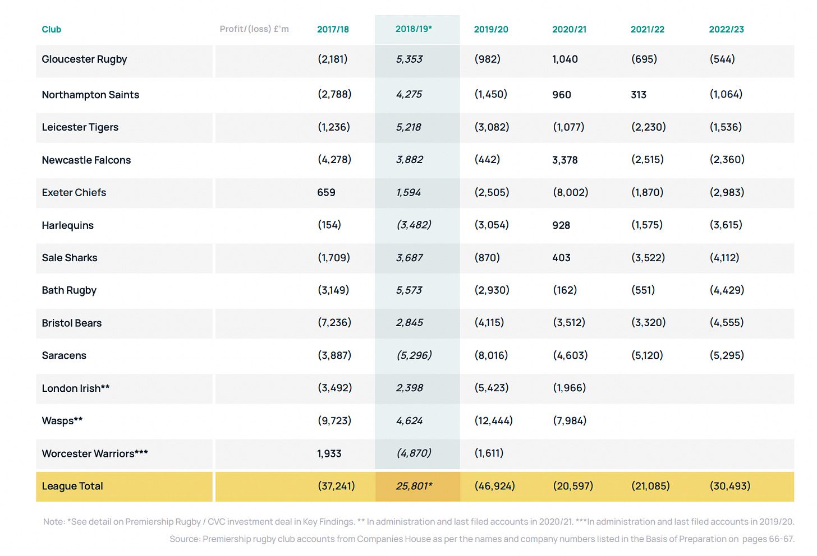This screenshot has height=556, width=817.
Task: Click the League Total row label
Action: [x=72, y=486]
